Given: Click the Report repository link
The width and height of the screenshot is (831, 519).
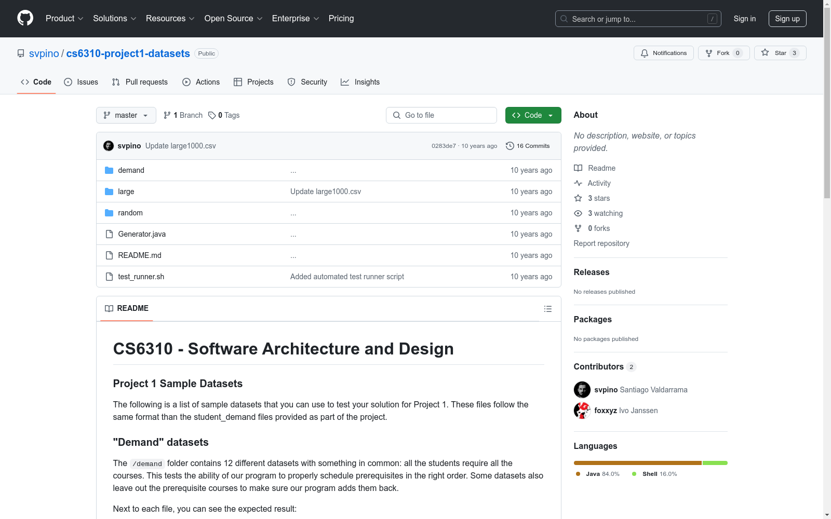Looking at the screenshot, I should pos(601,243).
